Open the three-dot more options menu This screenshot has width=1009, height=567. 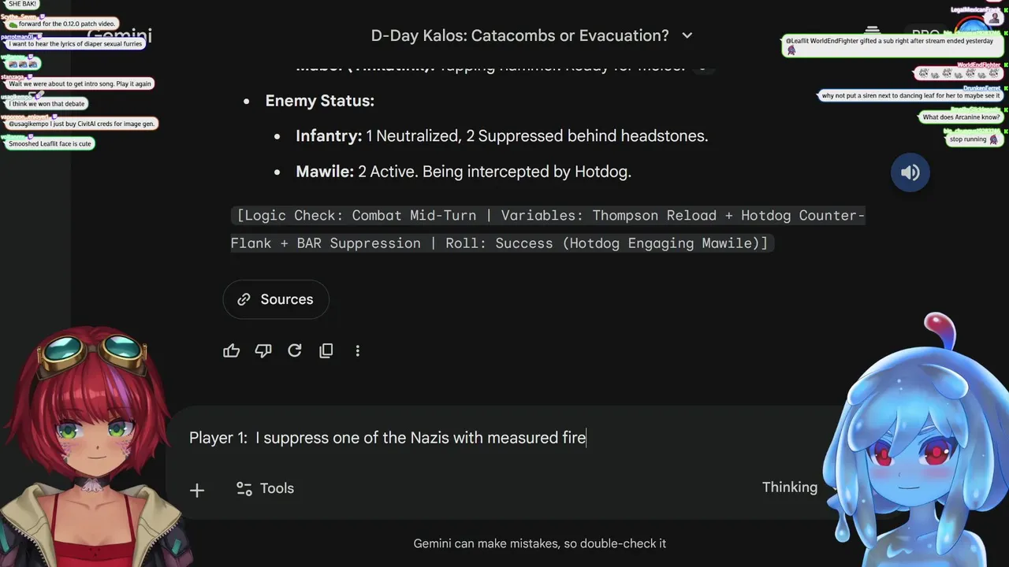point(358,351)
